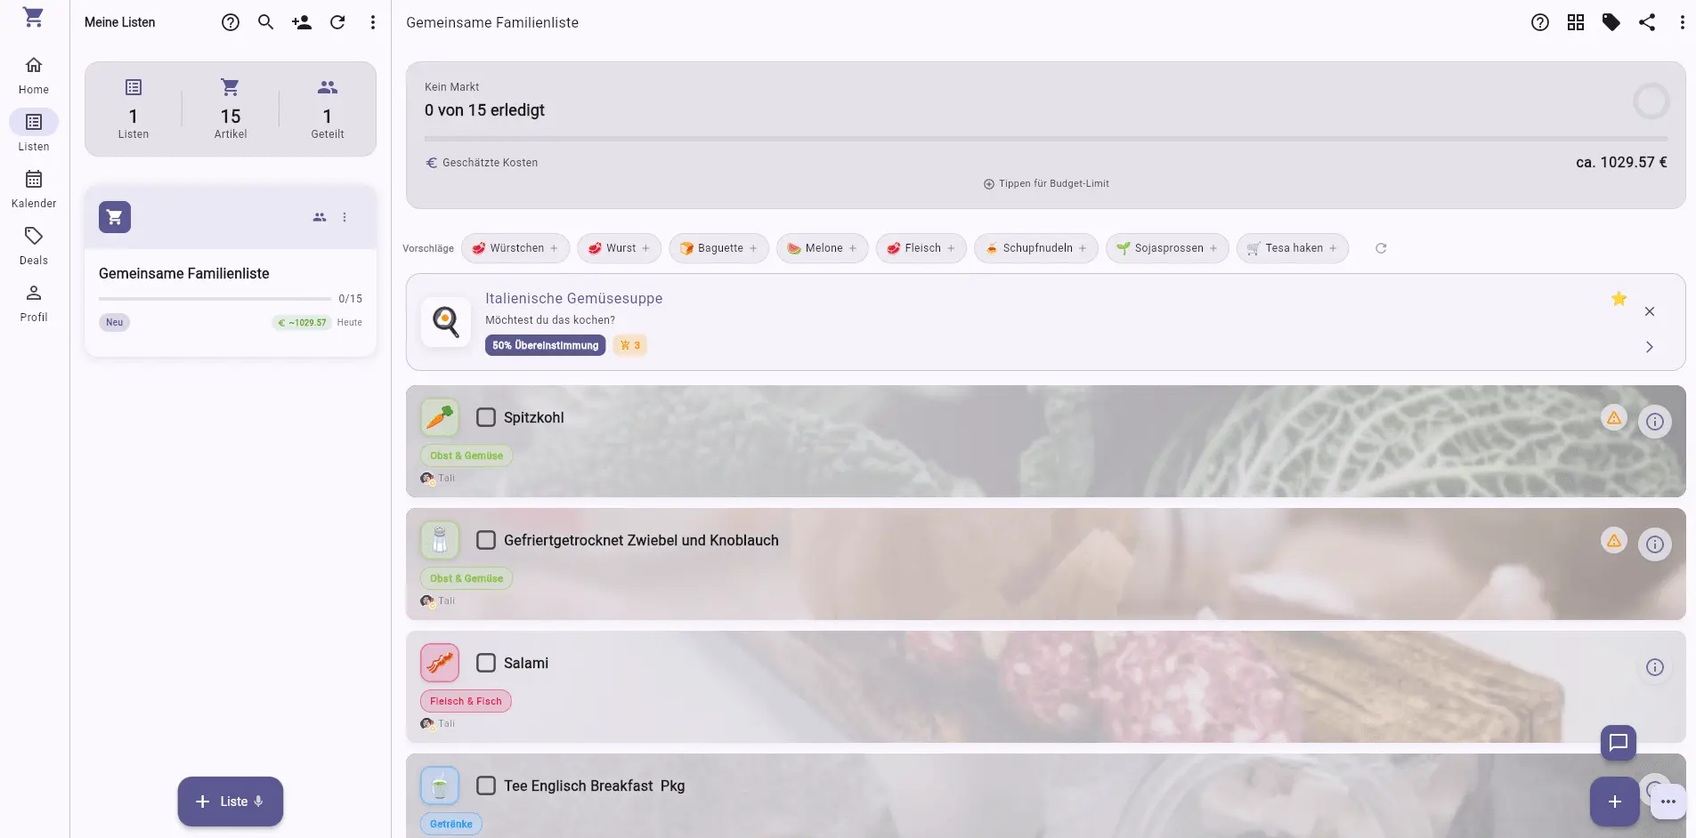Check off Salami
Viewport: 1696px width, 838px height.
point(486,663)
